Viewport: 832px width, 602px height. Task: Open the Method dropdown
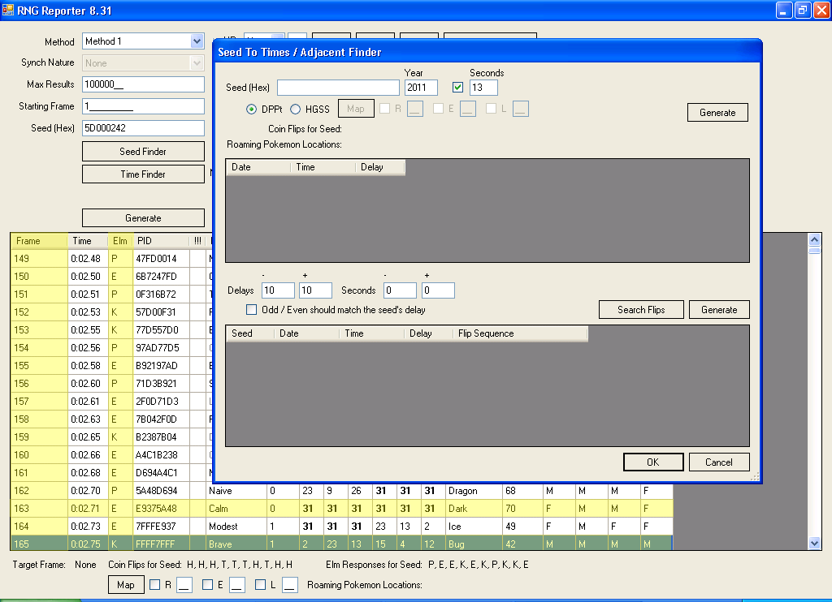pyautogui.click(x=197, y=41)
